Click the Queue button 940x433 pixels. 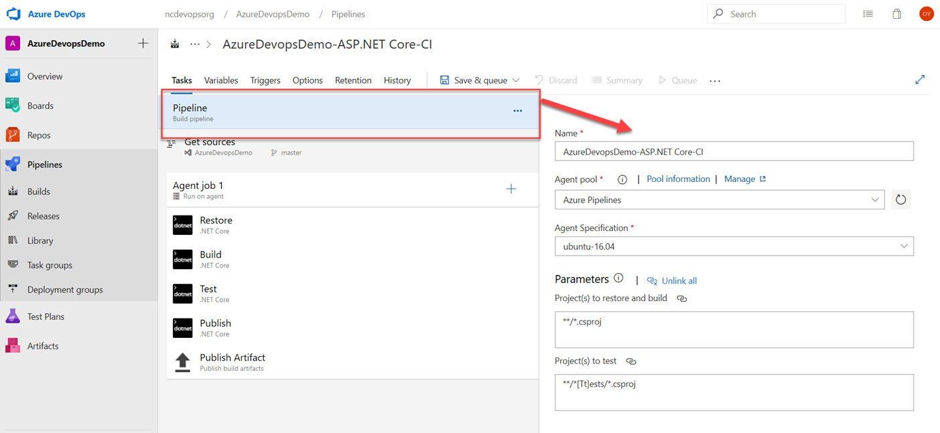click(677, 80)
